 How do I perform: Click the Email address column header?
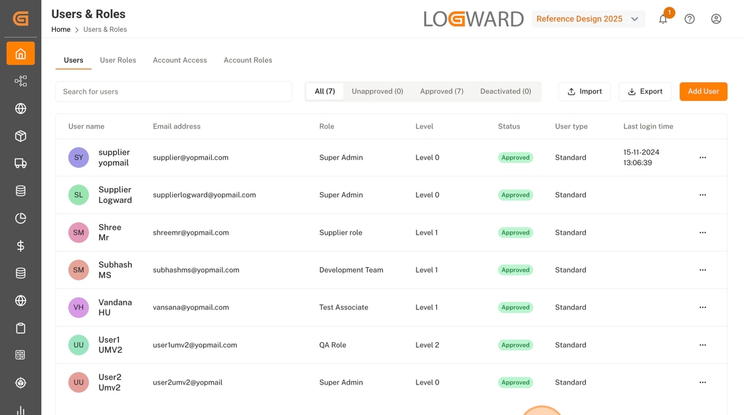tap(177, 127)
